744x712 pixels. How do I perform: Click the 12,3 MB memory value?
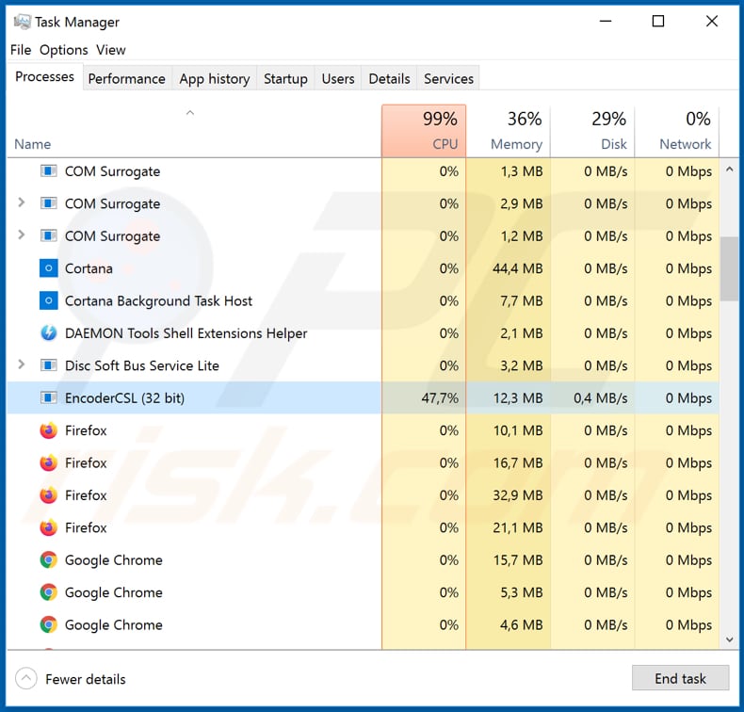tap(518, 398)
